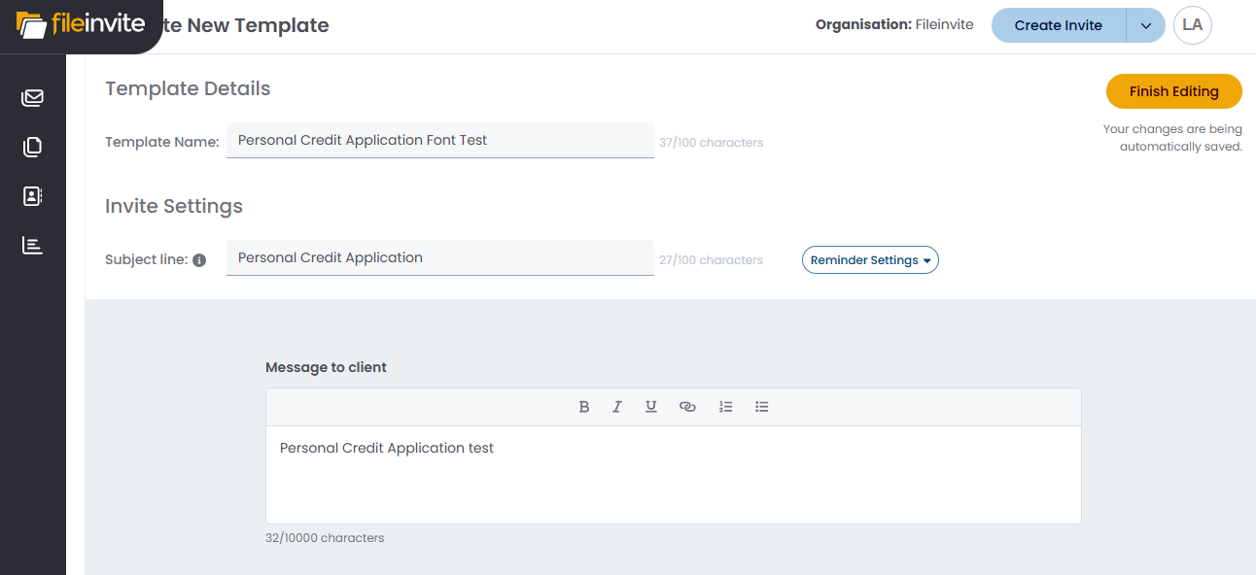Viewport: 1256px width, 575px height.
Task: Toggle bold formatting in message editor
Action: [x=584, y=407]
